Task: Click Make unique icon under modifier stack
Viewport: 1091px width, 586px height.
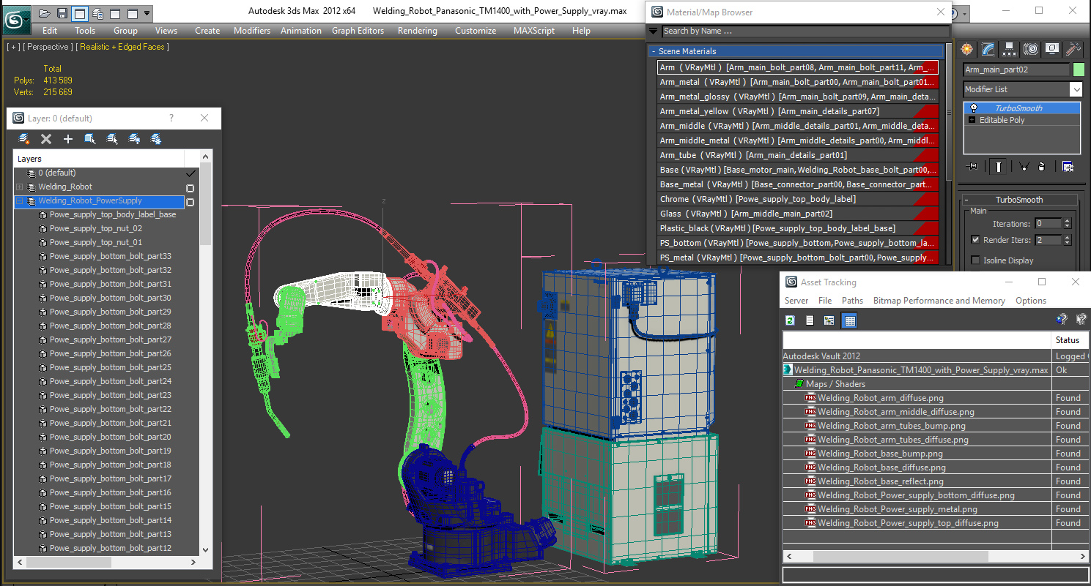Action: [1024, 167]
